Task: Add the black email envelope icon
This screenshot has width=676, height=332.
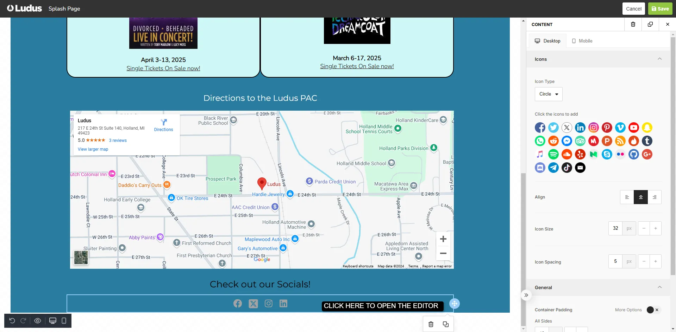Action: coord(580,168)
